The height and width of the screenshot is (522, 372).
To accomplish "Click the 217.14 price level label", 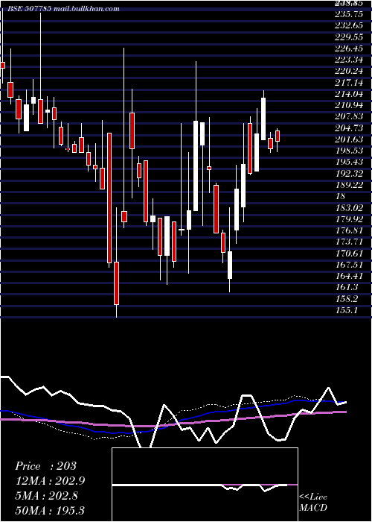I will pyautogui.click(x=347, y=83).
